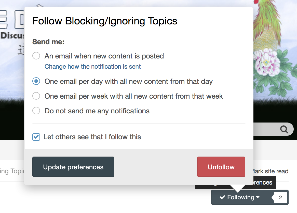297x213 pixels.
Task: Choose one email per day option
Action: click(36, 81)
